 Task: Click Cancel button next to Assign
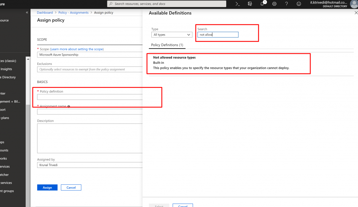[x=71, y=187]
